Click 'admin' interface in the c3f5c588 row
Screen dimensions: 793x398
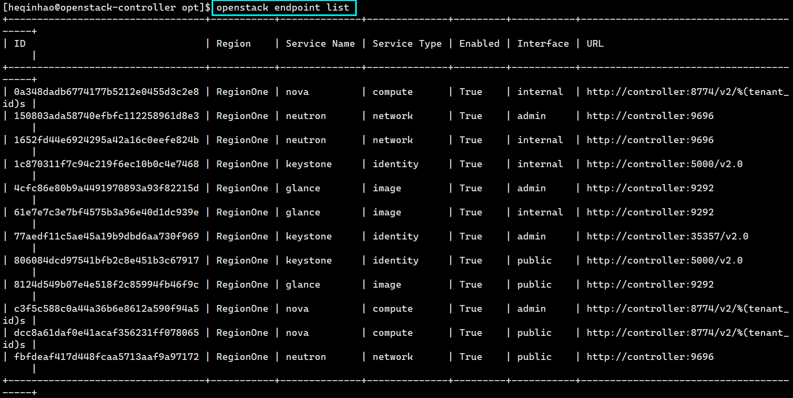(531, 309)
